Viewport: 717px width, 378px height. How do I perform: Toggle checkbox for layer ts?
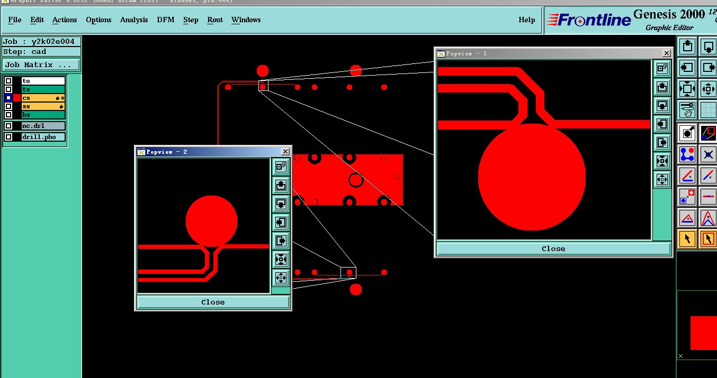[x=8, y=89]
